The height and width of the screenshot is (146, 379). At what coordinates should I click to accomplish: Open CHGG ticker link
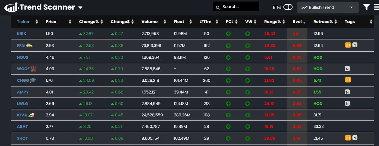(x=23, y=80)
